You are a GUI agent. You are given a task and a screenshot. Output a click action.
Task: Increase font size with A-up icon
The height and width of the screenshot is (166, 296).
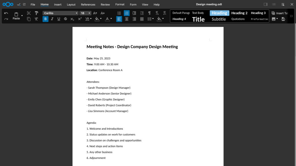95,13
